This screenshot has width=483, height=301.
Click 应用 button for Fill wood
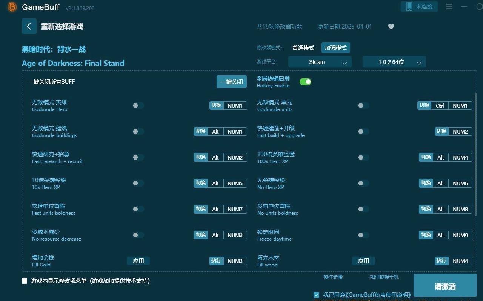[x=363, y=261]
